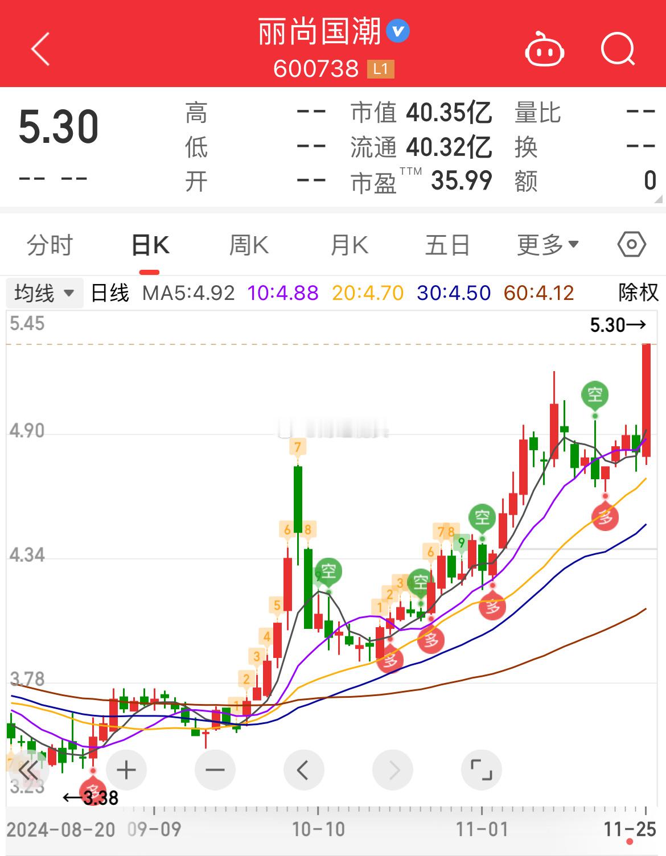Select the 日K daily chart tab
This screenshot has height=856, width=666.
pyautogui.click(x=150, y=245)
